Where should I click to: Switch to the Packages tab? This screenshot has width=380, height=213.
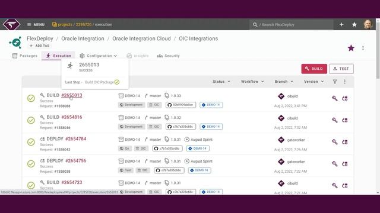point(25,56)
